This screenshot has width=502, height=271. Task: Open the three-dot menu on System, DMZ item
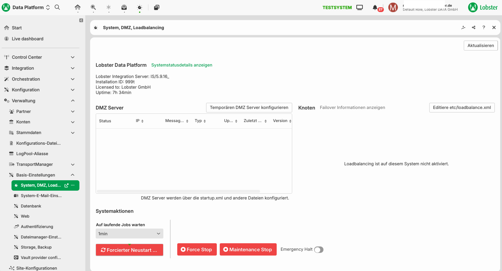[x=73, y=185]
